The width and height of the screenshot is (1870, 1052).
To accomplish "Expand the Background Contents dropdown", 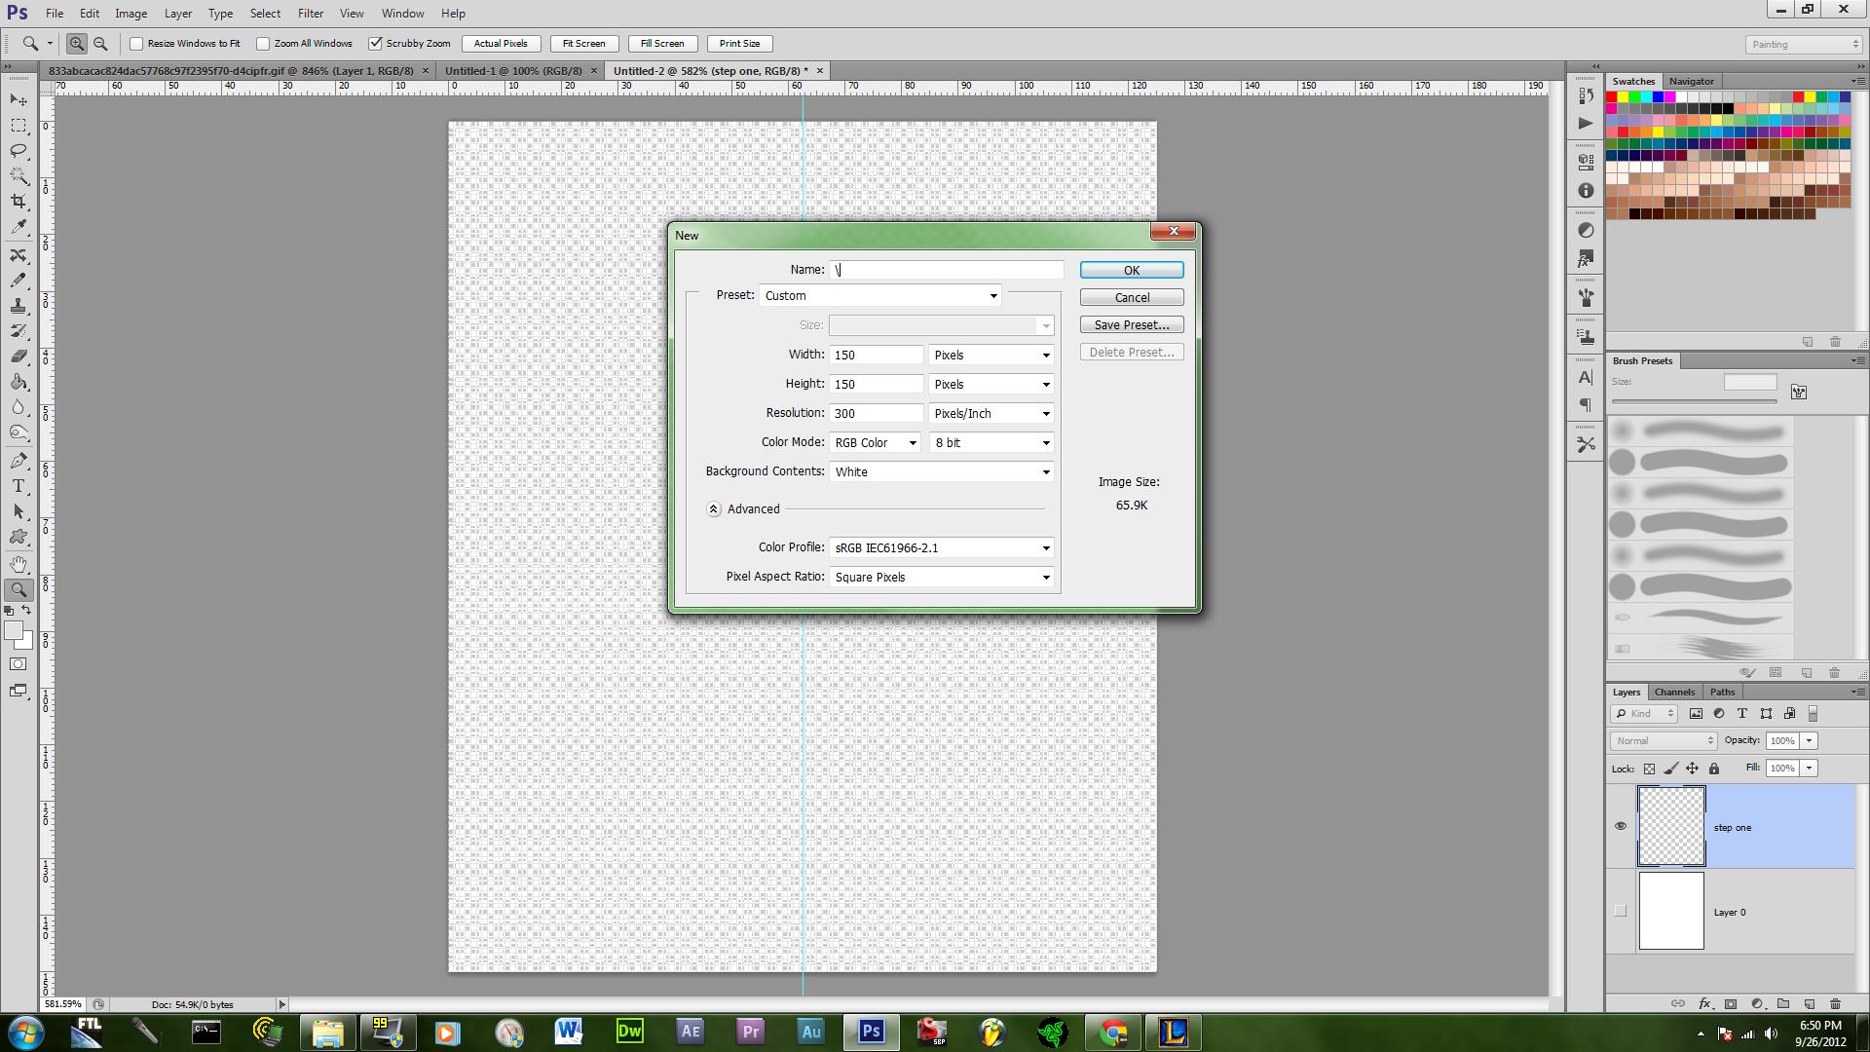I will coord(1045,471).
